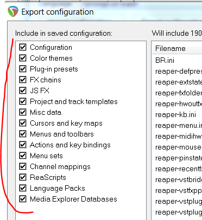Toggle Actions and key bindings
202x220 pixels.
23,145
